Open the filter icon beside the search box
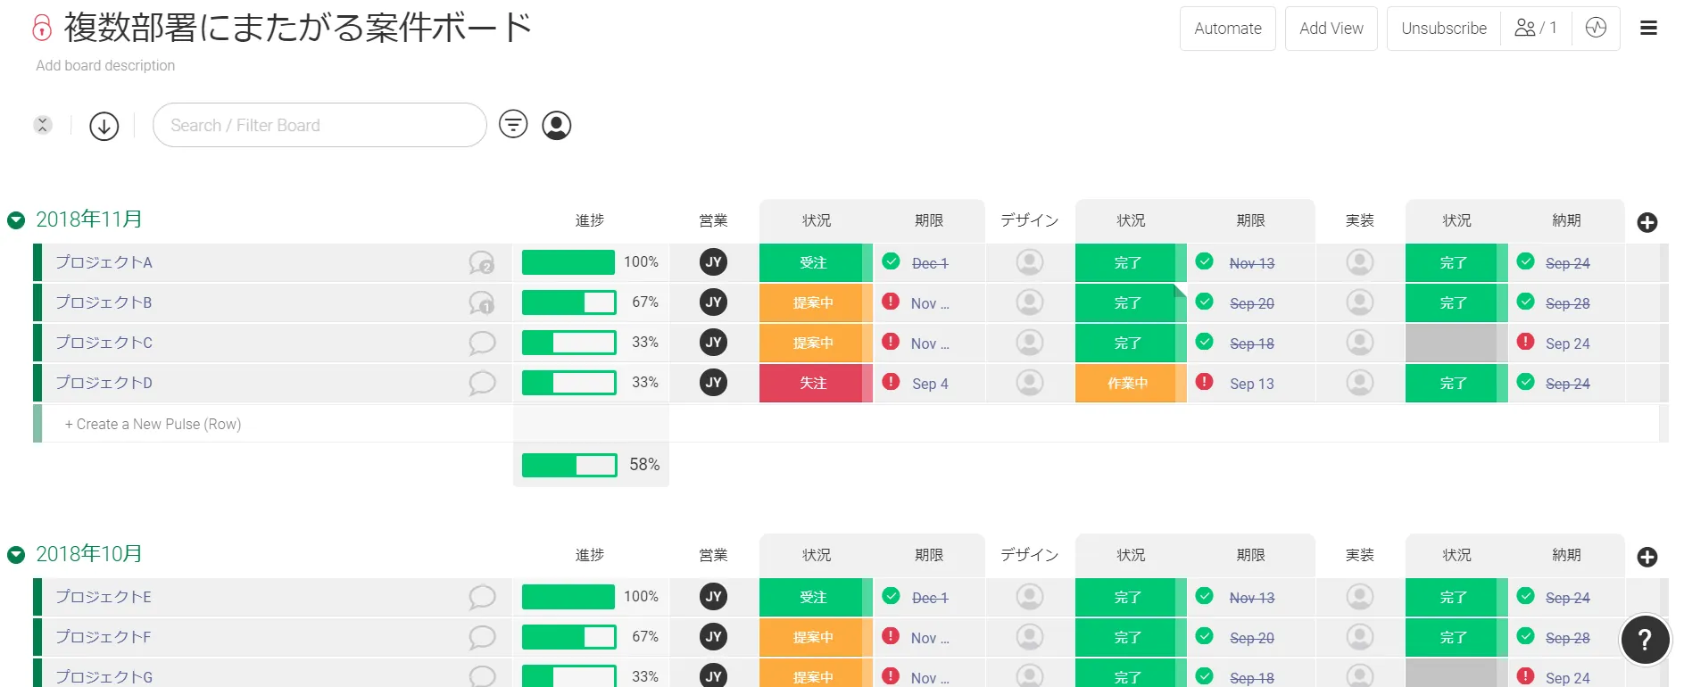Image resolution: width=1684 pixels, height=687 pixels. click(513, 125)
